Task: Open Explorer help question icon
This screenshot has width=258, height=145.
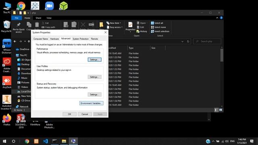Action: pos(221,18)
